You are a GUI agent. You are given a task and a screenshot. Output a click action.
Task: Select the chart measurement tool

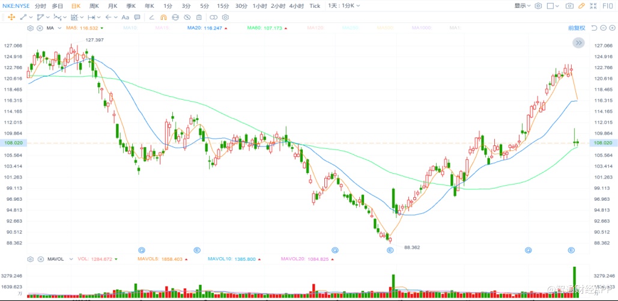(74, 17)
